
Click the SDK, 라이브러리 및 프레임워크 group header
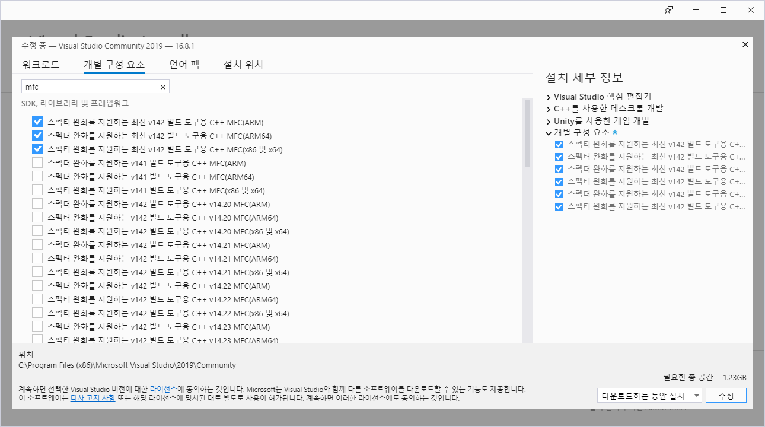point(75,103)
